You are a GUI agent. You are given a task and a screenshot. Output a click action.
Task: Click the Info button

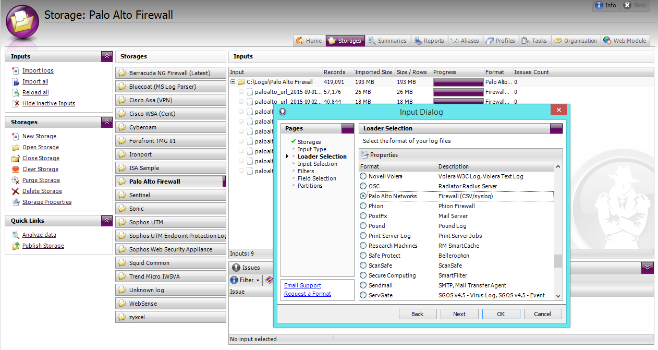click(605, 6)
